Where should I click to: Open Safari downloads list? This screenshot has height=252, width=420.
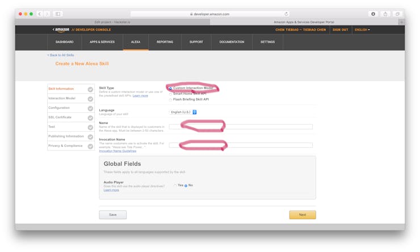373,14
